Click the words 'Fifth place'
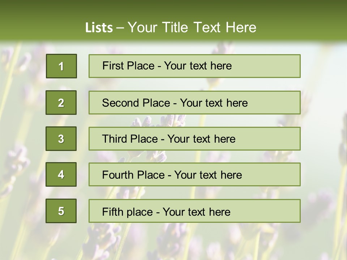 click(128, 212)
